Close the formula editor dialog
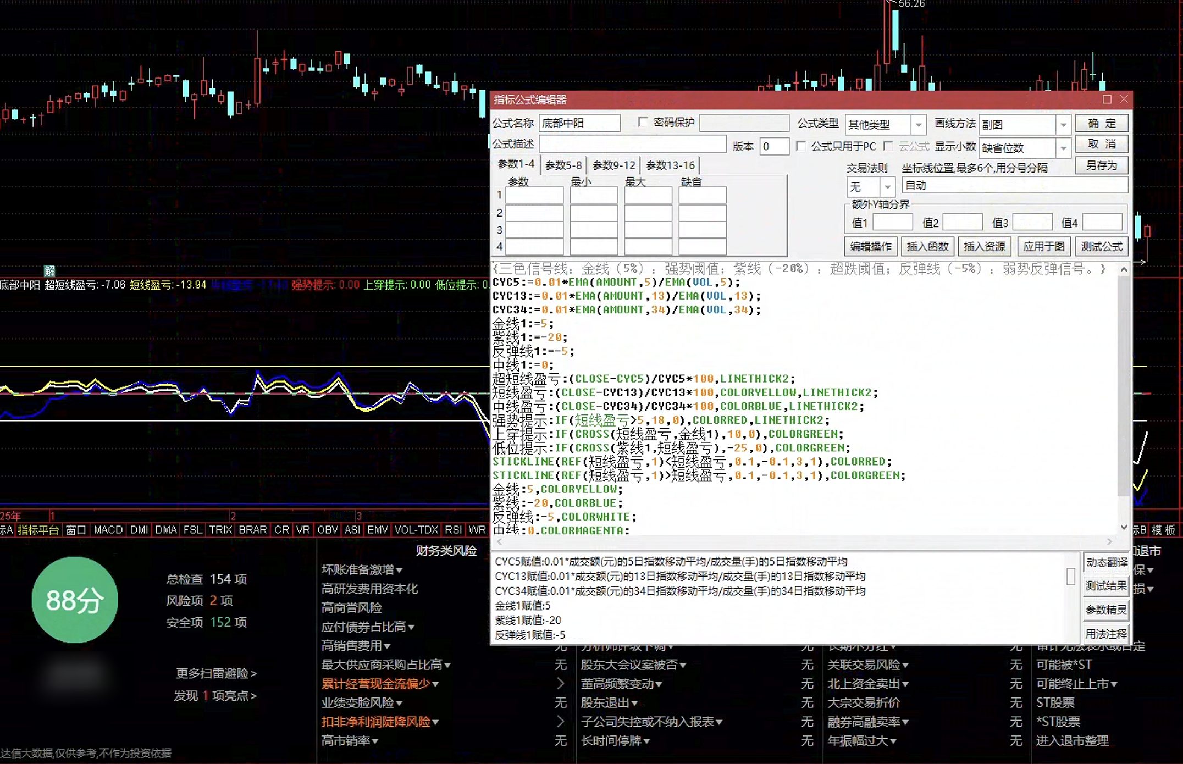The image size is (1183, 764). point(1124,99)
